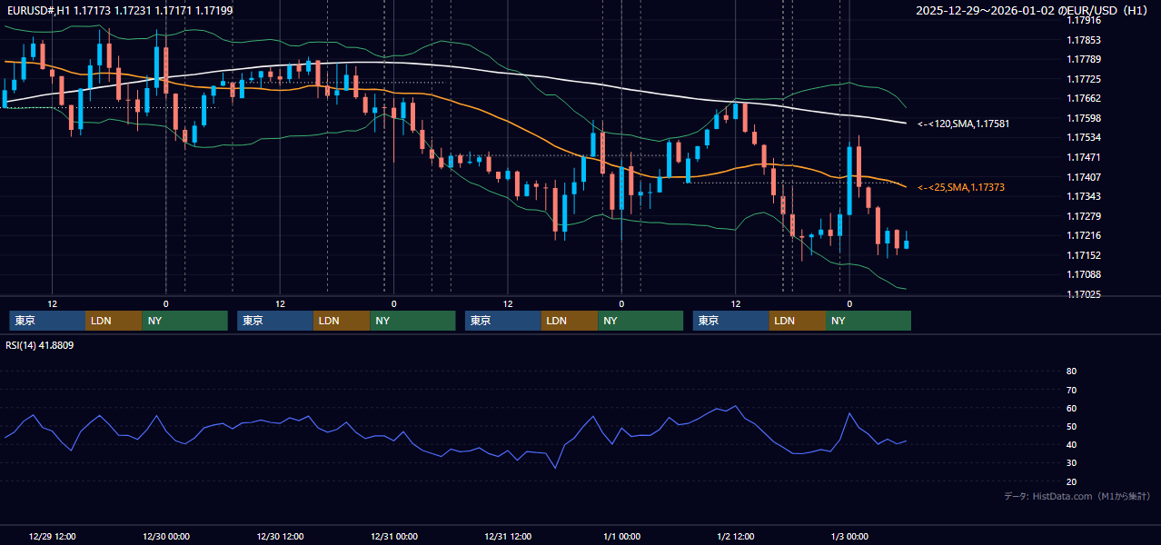Click RSI scale value 30
Viewport: 1161px width, 545px height.
tap(1071, 463)
